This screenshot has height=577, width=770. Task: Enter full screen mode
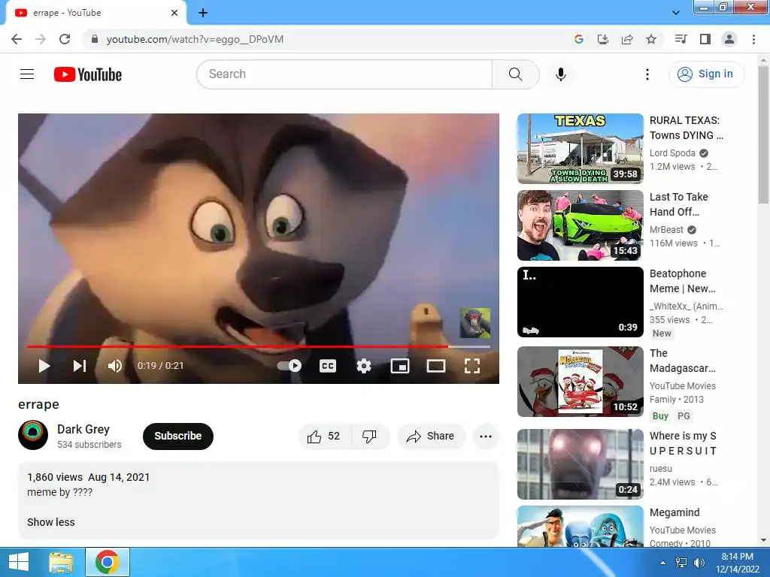click(472, 366)
